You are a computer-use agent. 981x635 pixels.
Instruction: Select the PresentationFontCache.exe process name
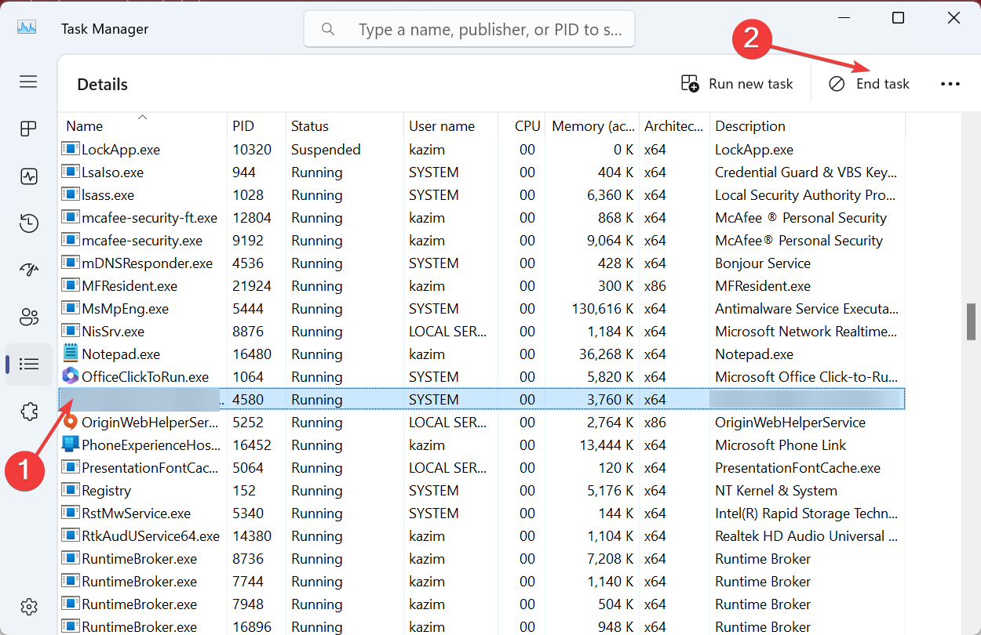[149, 468]
